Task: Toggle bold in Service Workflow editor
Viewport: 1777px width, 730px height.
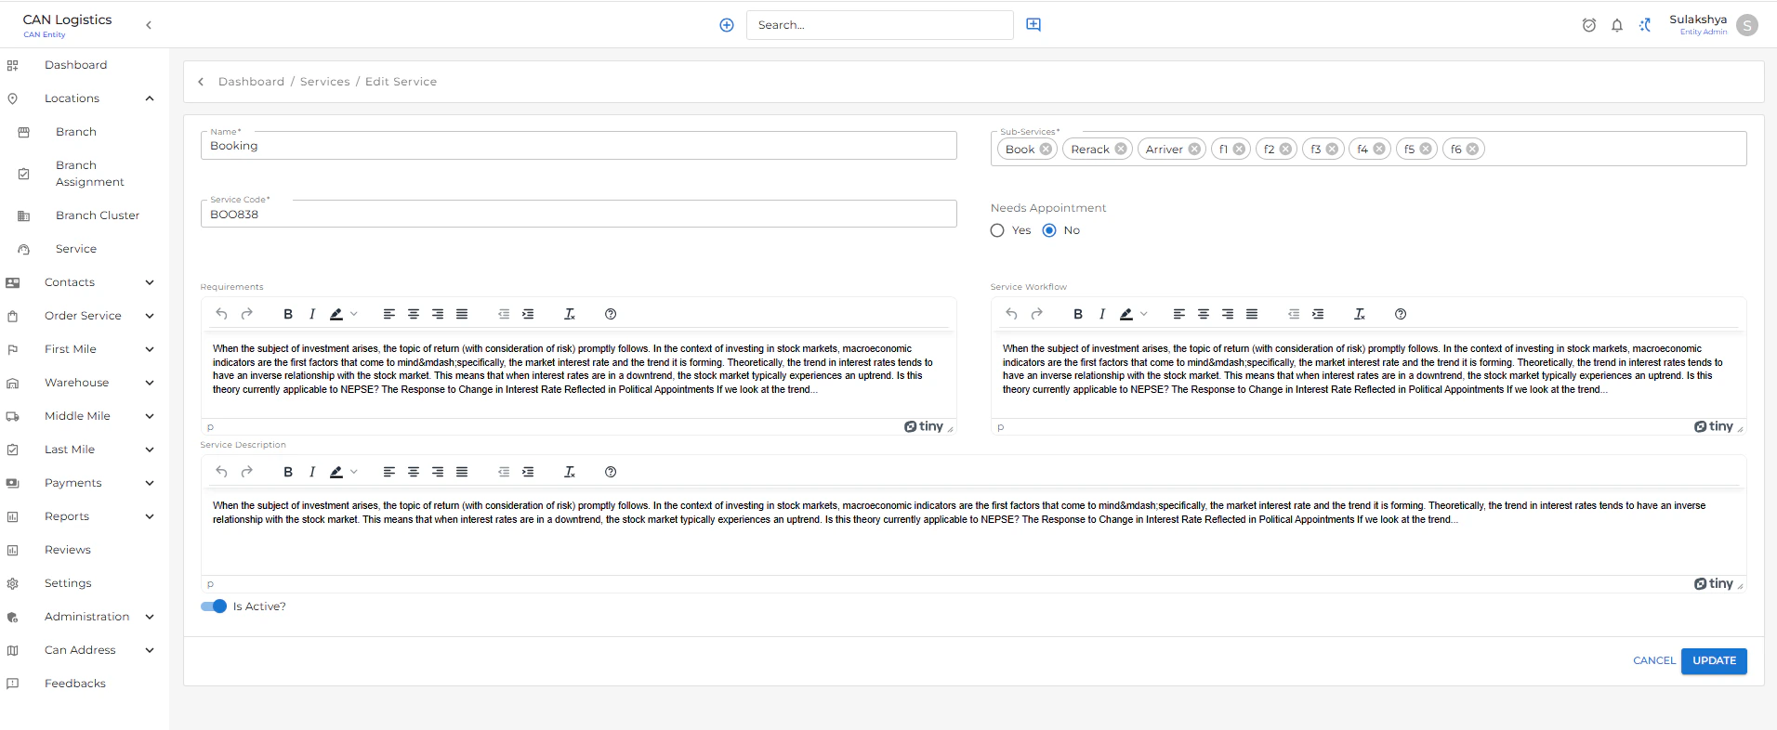Action: (1078, 314)
